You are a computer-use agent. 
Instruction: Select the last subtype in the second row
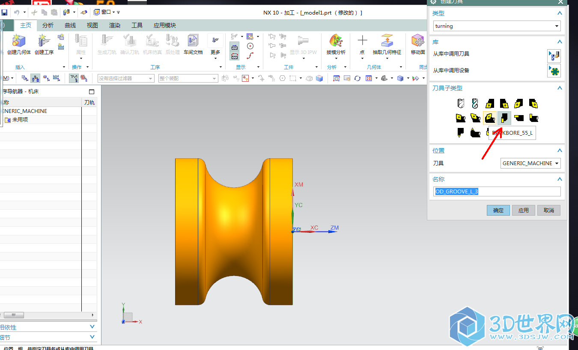[533, 118]
